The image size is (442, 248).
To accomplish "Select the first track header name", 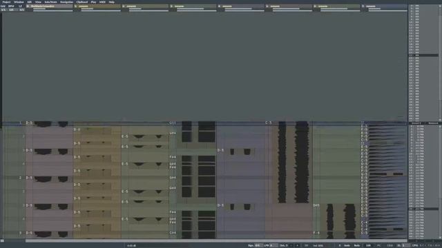I will coord(42,6).
